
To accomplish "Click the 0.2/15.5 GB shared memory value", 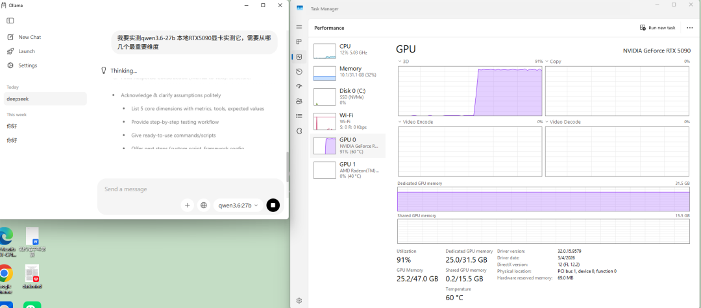I will tap(465, 279).
